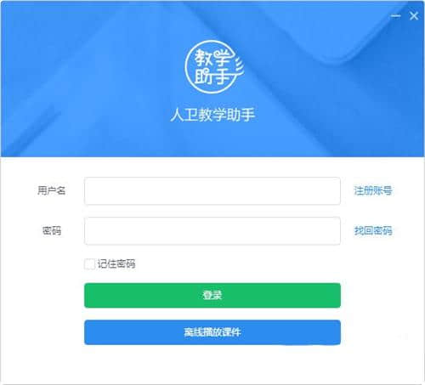Click the 记住密码 label text
The image size is (425, 385).
[x=116, y=264]
